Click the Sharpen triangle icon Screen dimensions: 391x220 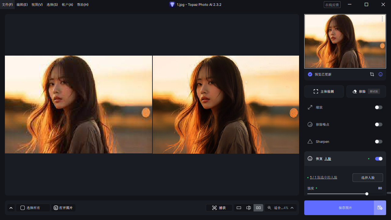pos(310,141)
